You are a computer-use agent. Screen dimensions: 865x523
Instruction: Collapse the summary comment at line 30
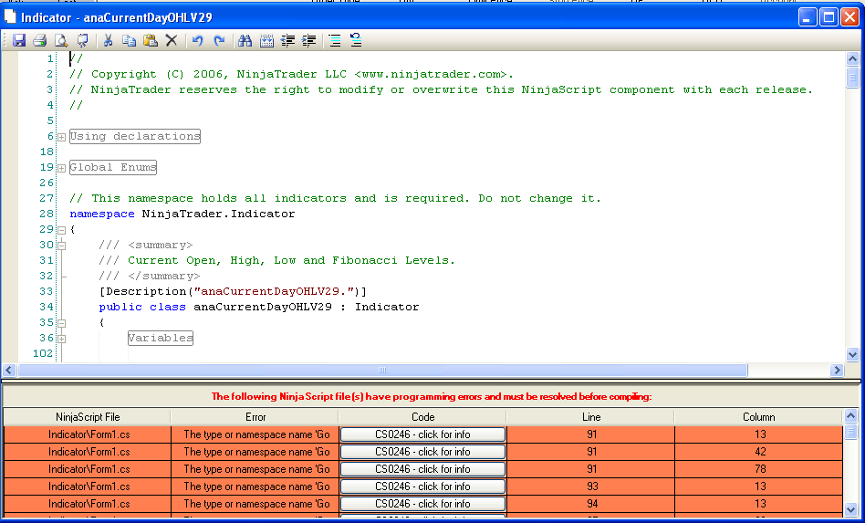62,246
